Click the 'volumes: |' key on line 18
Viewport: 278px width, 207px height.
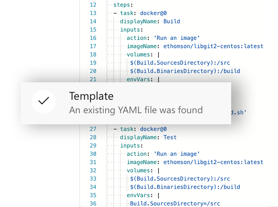(x=141, y=55)
